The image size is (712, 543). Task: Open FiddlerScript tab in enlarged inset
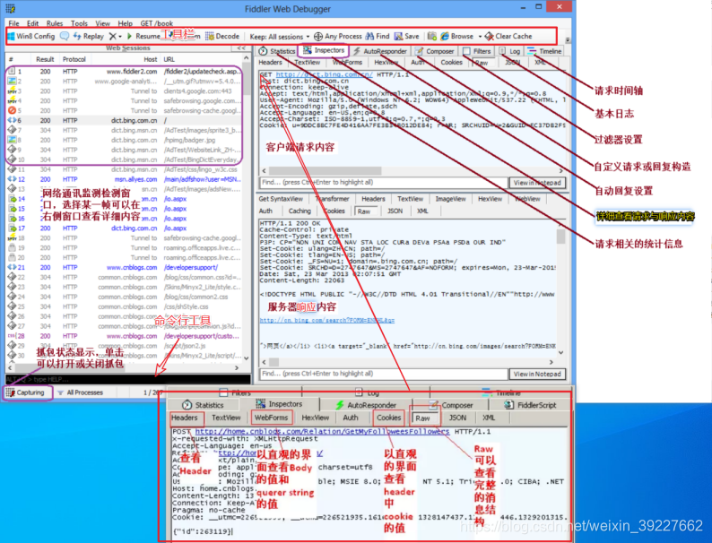(x=530, y=405)
